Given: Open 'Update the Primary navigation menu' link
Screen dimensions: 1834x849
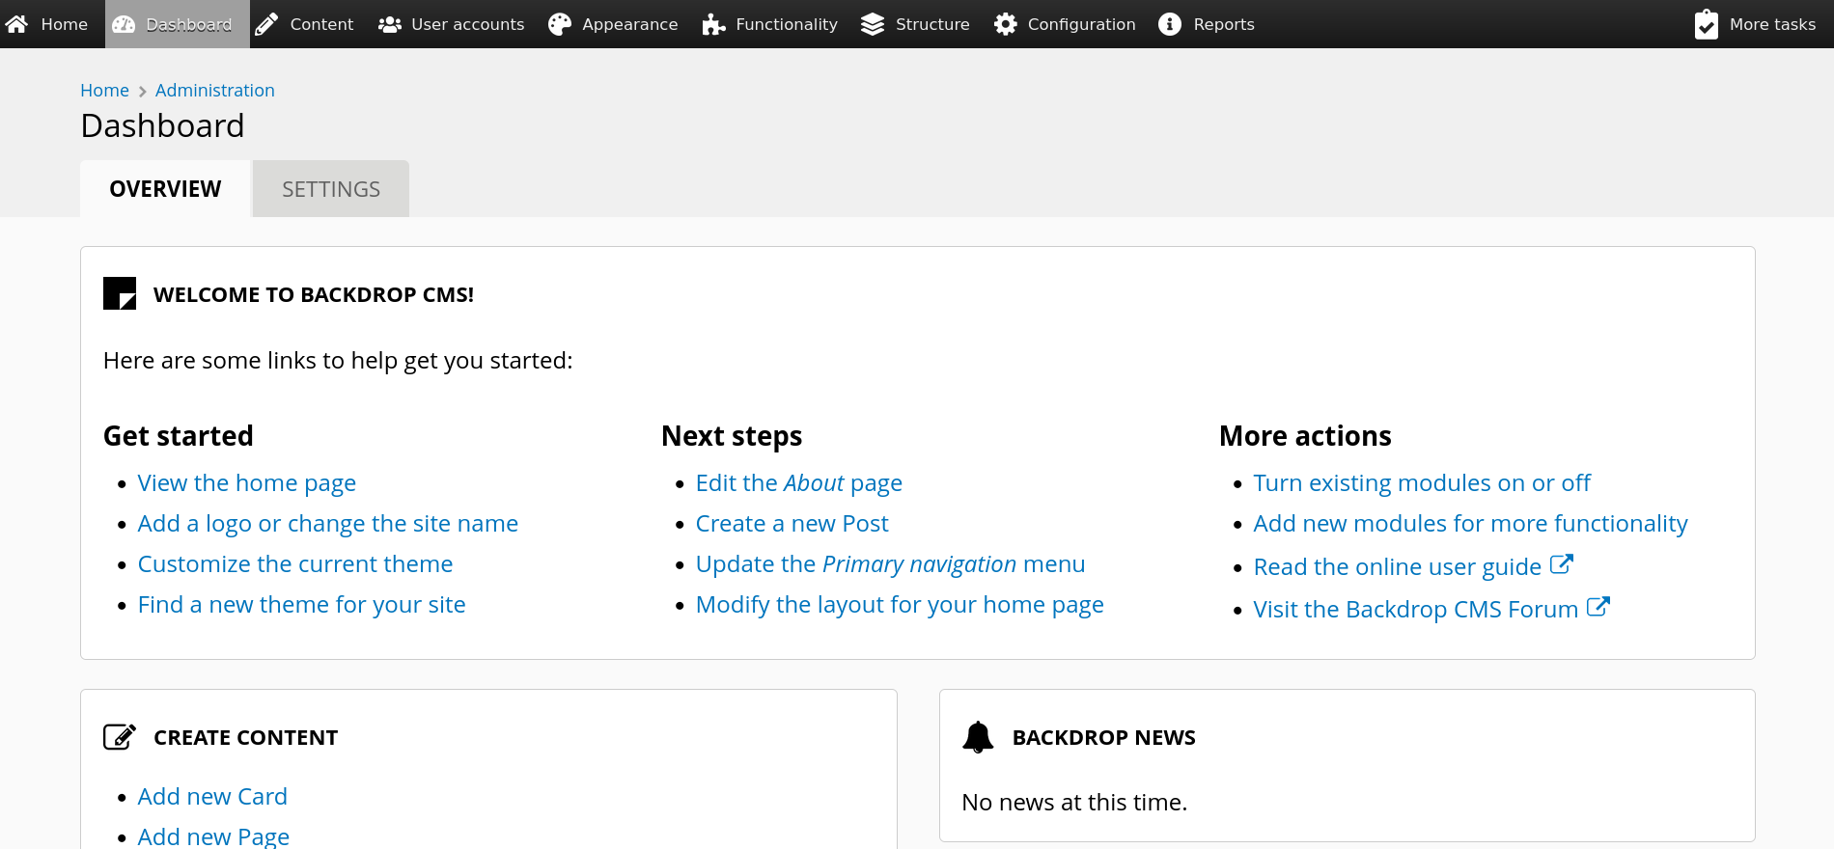Looking at the screenshot, I should (891, 564).
